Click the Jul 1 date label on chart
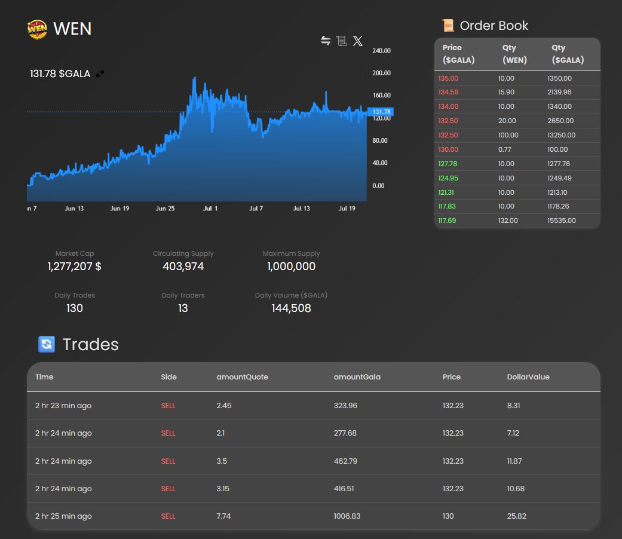The width and height of the screenshot is (622, 539). (x=210, y=208)
